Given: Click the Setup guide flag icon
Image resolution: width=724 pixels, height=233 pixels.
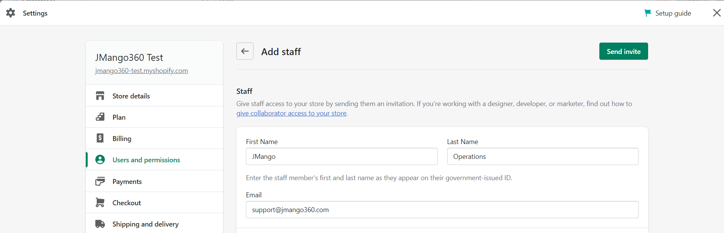Looking at the screenshot, I should (648, 13).
